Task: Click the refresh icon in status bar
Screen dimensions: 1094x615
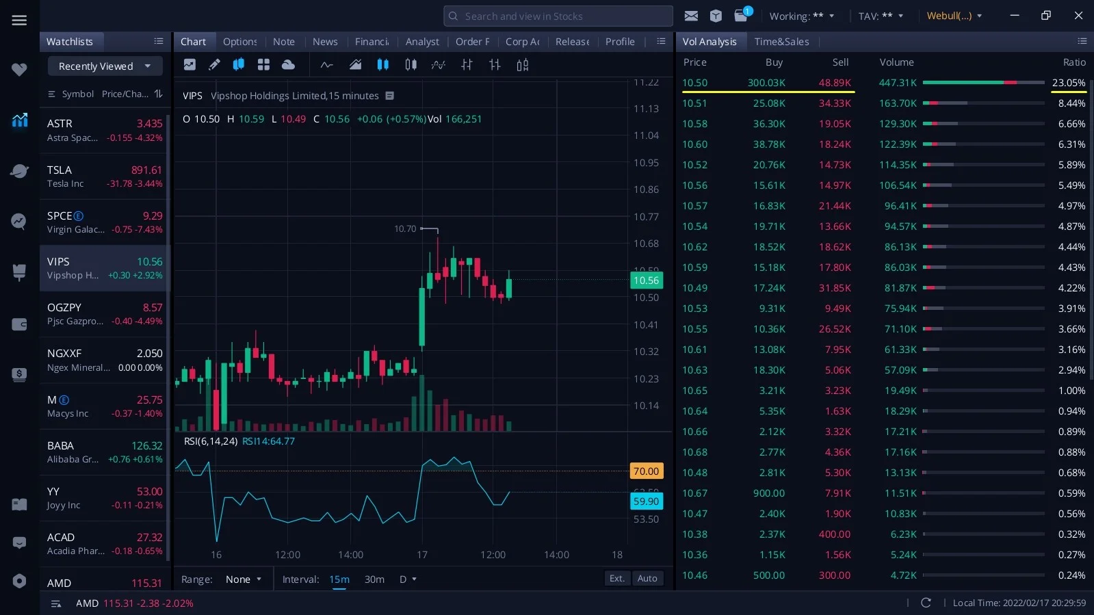Action: tap(926, 603)
